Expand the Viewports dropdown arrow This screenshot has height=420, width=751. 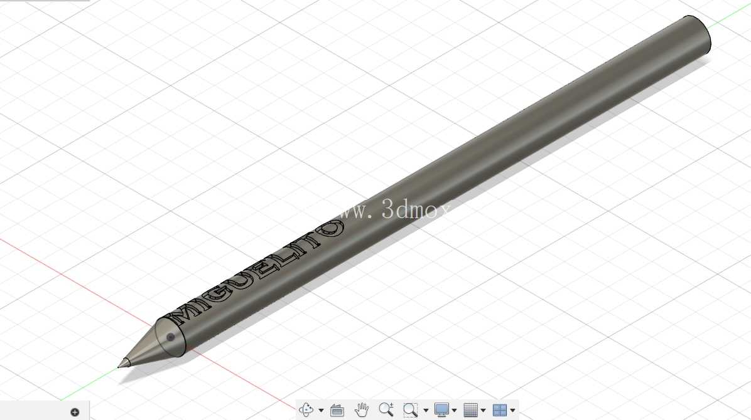coord(512,411)
